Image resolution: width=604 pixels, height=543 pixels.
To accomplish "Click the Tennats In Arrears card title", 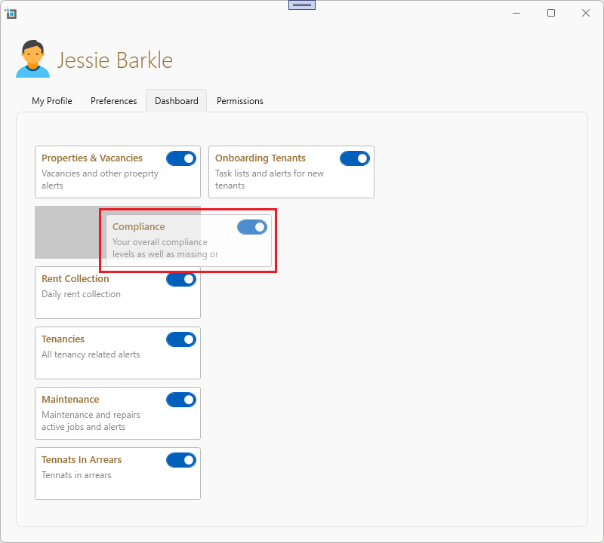I will (x=82, y=460).
